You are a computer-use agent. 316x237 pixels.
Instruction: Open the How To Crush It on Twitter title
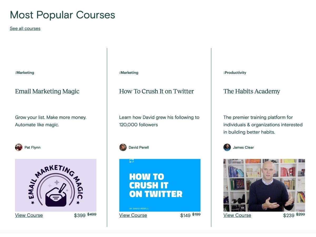(x=156, y=91)
